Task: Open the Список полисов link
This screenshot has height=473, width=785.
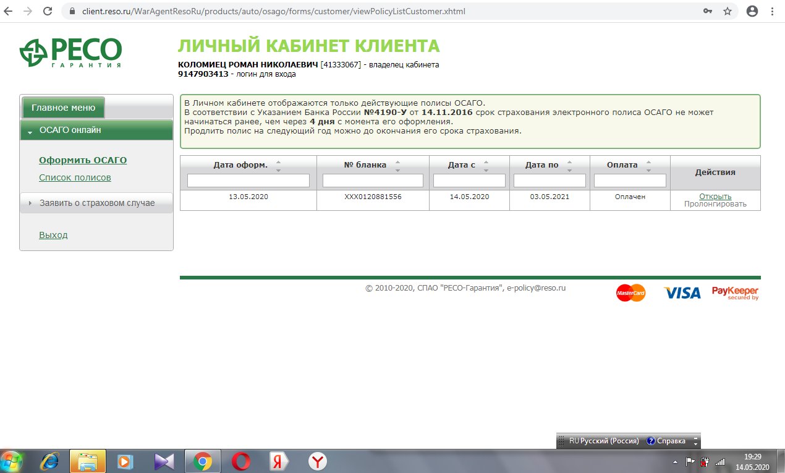Action: click(x=75, y=177)
